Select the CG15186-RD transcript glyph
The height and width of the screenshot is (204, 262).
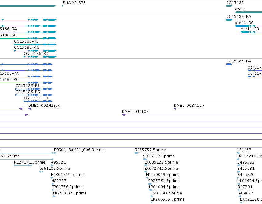click(x=40, y=57)
